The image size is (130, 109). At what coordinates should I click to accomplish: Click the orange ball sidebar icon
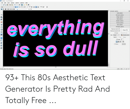tap(2, 22)
